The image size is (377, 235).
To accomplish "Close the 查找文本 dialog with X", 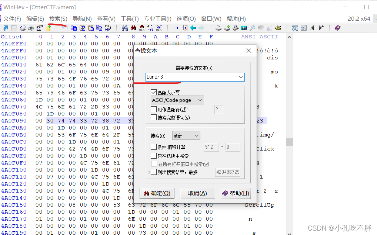I will click(x=249, y=51).
